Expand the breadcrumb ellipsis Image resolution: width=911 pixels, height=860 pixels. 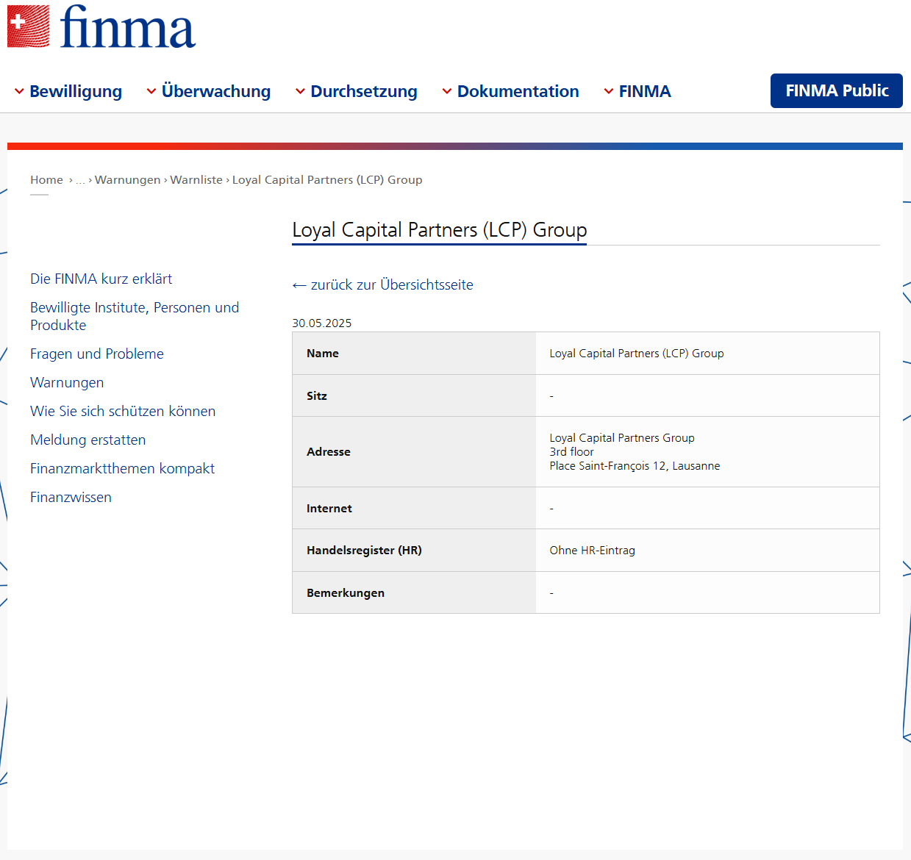81,181
